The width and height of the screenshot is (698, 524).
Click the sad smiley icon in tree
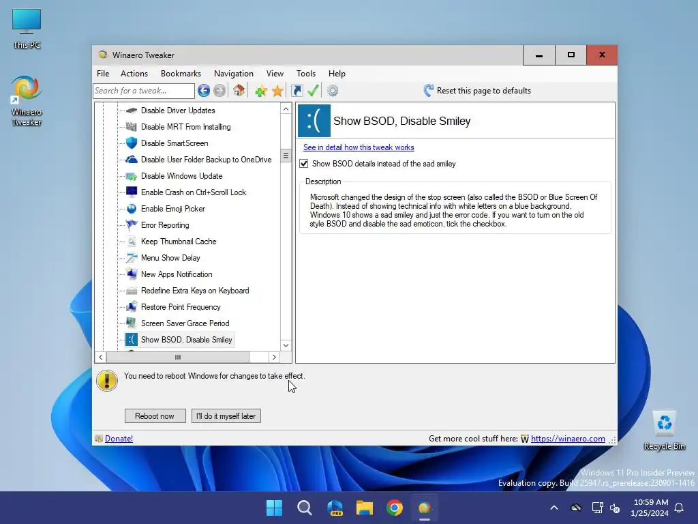point(132,340)
